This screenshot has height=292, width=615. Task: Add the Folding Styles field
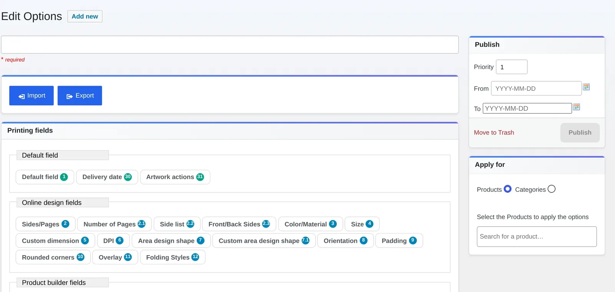click(173, 257)
